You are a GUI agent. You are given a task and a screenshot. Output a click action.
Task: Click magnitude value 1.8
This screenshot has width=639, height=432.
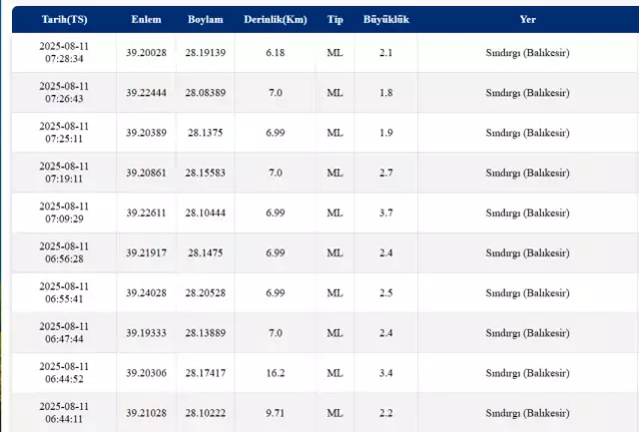pyautogui.click(x=386, y=93)
